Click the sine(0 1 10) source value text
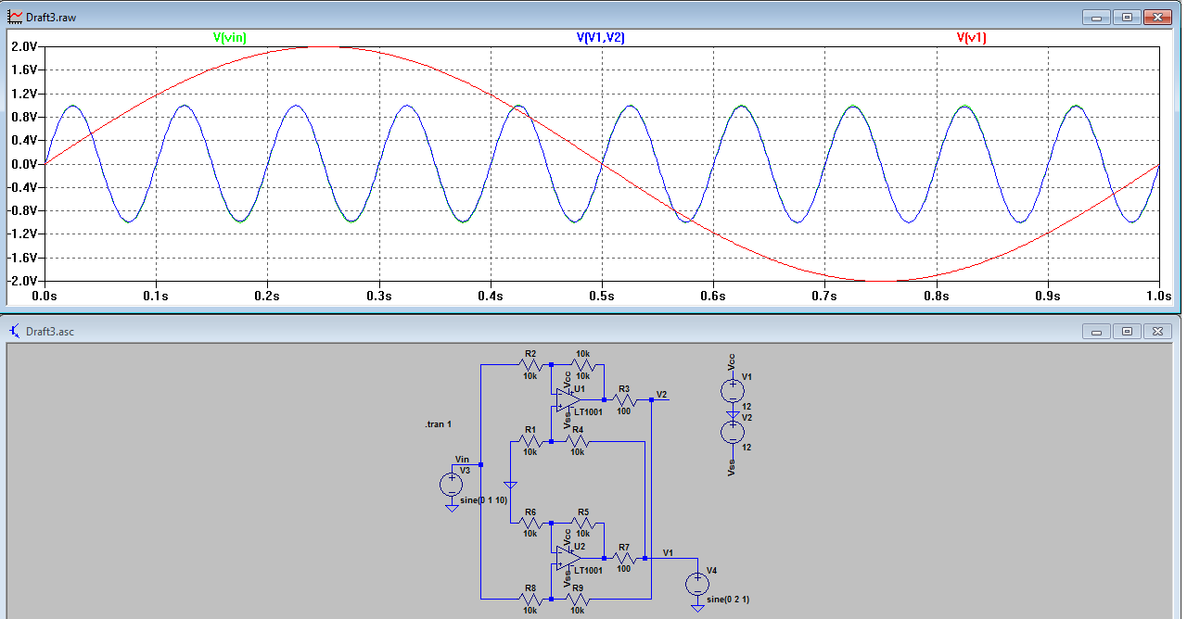The width and height of the screenshot is (1187, 619). [x=483, y=500]
